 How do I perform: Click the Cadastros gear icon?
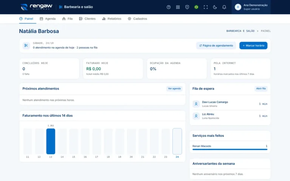130,18
